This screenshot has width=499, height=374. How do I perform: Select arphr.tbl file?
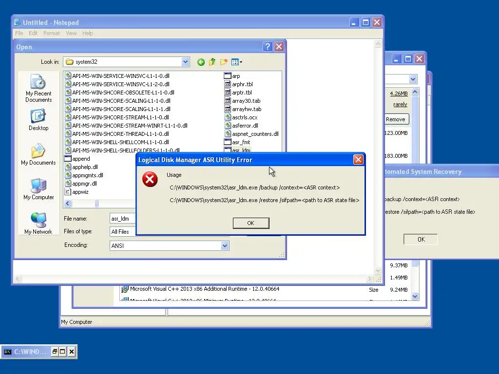tap(239, 84)
